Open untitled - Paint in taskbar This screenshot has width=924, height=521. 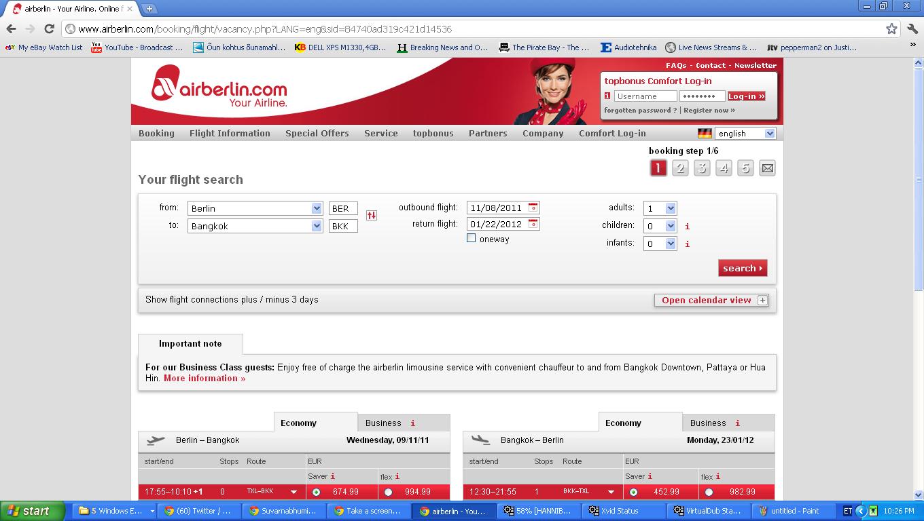tap(795, 511)
